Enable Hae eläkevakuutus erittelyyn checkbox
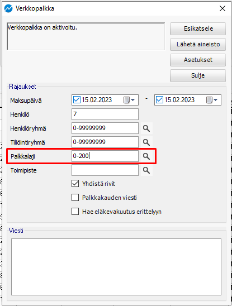The width and height of the screenshot is (232, 306). tap(75, 211)
